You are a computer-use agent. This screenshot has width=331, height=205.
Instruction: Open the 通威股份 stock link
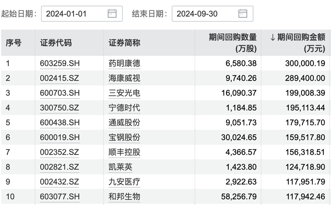tap(124, 123)
